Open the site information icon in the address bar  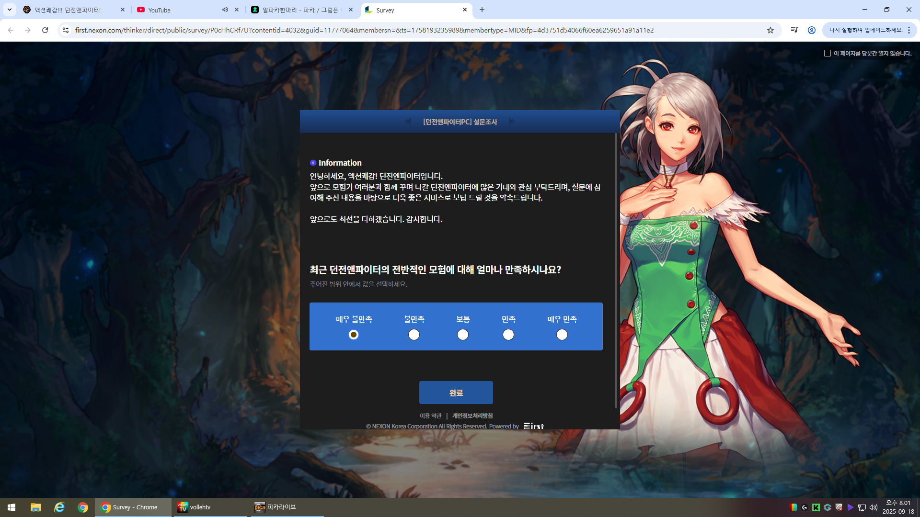point(66,30)
